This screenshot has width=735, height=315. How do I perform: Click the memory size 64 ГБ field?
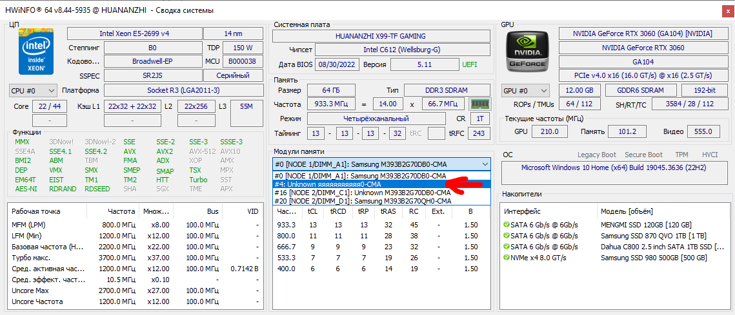[332, 90]
